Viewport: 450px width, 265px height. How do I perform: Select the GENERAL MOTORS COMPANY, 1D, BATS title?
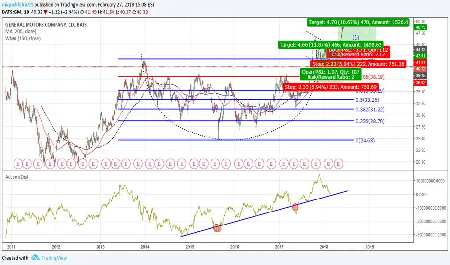[x=46, y=25]
